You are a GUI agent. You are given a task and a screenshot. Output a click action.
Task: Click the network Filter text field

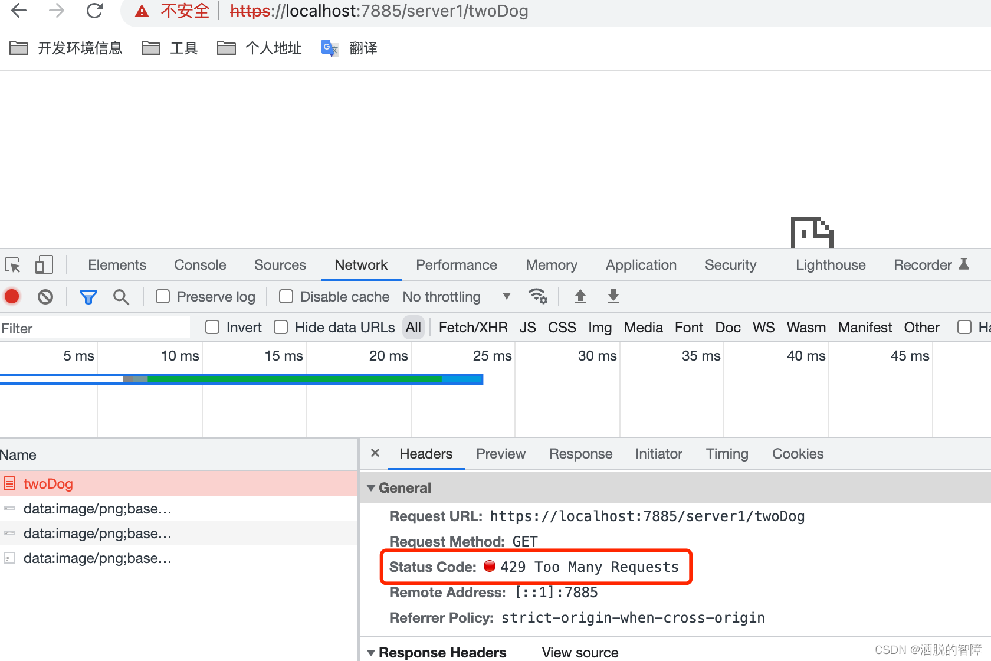(95, 328)
